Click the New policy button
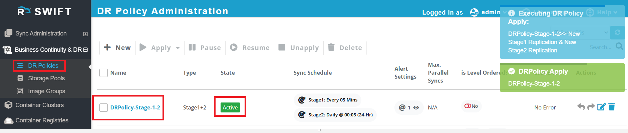Viewport: 628px width, 133px height. coord(117,48)
